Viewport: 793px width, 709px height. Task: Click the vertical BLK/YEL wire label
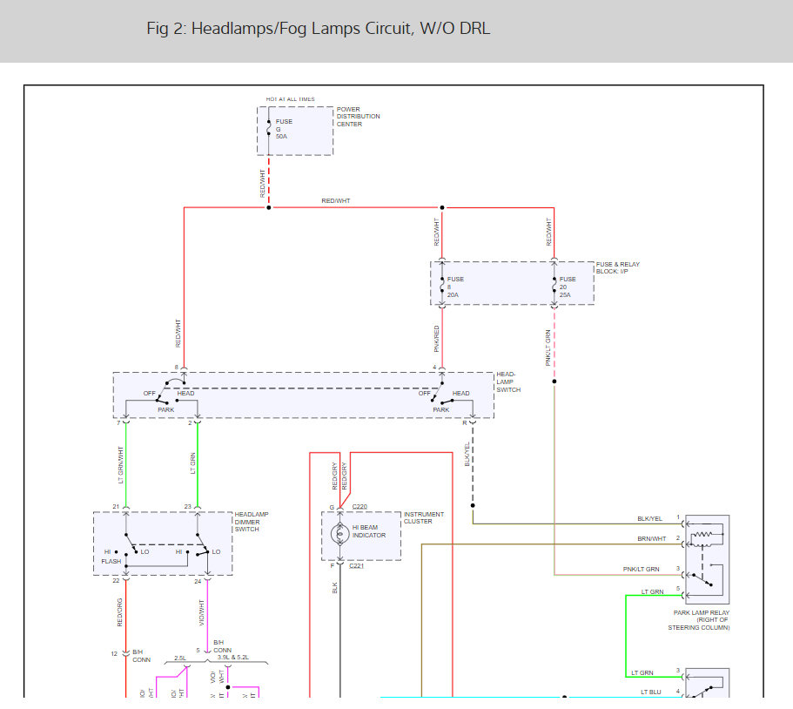[467, 455]
